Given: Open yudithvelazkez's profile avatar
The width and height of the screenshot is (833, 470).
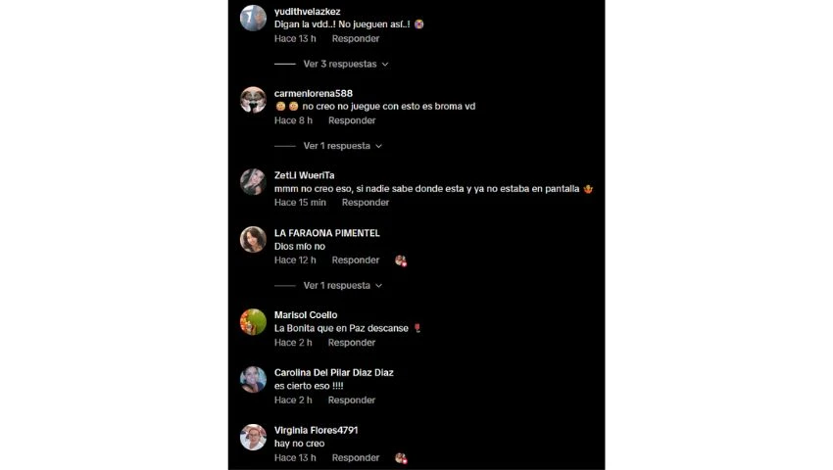Looking at the screenshot, I should tap(253, 18).
